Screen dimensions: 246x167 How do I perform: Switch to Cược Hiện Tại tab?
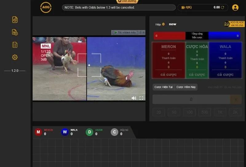164,87
